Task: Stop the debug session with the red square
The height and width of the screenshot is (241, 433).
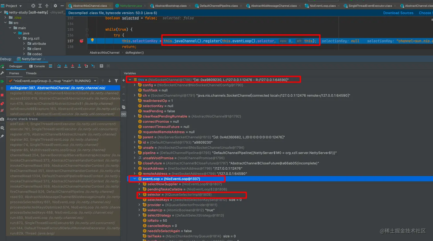Action: tap(2, 95)
